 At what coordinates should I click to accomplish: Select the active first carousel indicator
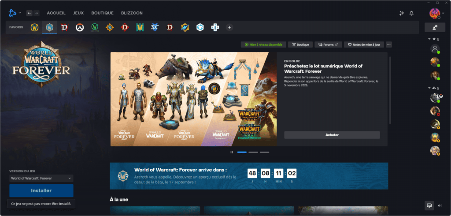242,152
